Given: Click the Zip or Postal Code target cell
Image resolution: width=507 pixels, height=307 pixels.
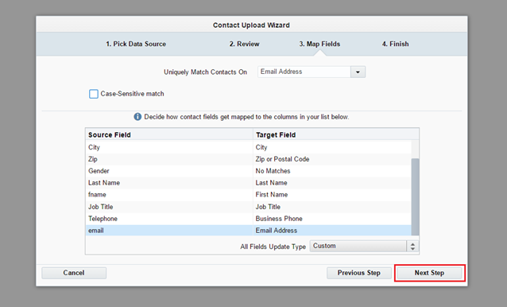Looking at the screenshot, I should (x=332, y=159).
